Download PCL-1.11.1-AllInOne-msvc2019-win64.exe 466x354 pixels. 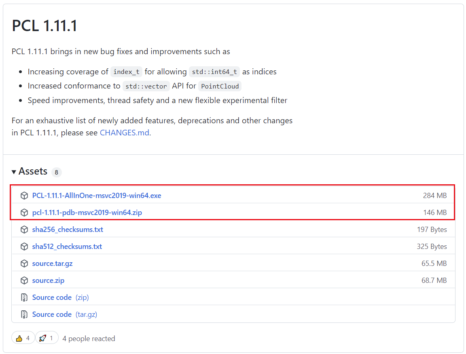[96, 195]
